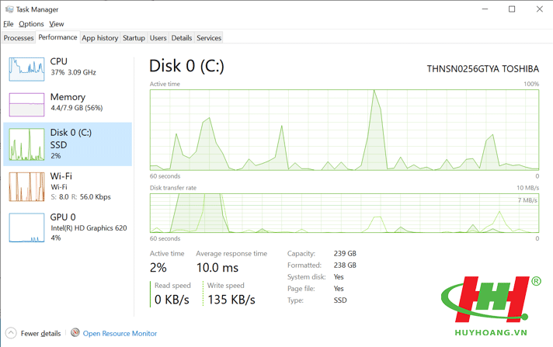553x347 pixels.
Task: Click the Disk active time graph
Action: [344, 128]
